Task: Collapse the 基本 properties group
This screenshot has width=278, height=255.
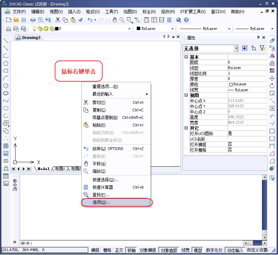Action: point(186,57)
